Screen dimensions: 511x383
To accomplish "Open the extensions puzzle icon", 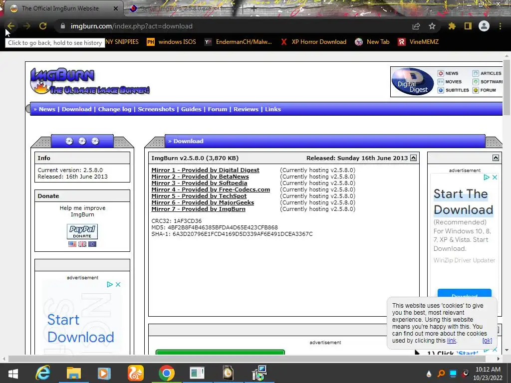I will tap(452, 26).
